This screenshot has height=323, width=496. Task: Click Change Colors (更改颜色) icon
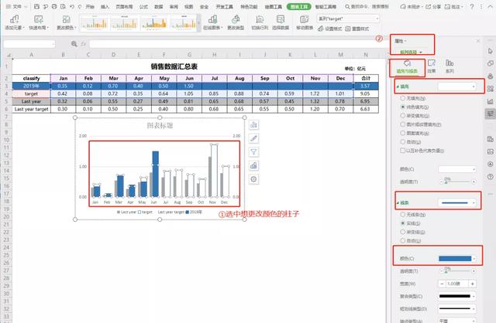(66, 19)
